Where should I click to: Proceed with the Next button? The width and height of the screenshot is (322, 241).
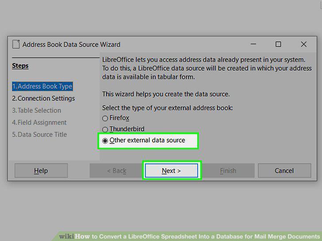tap(172, 170)
